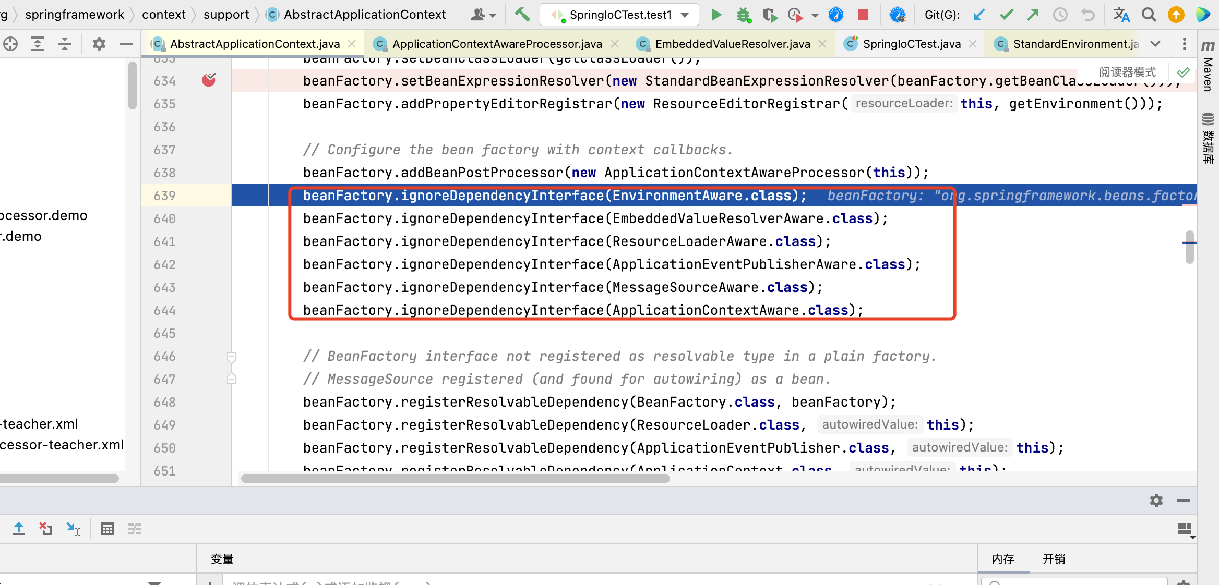
Task: Close AbstractApplicationContext.java tab
Action: tap(352, 44)
